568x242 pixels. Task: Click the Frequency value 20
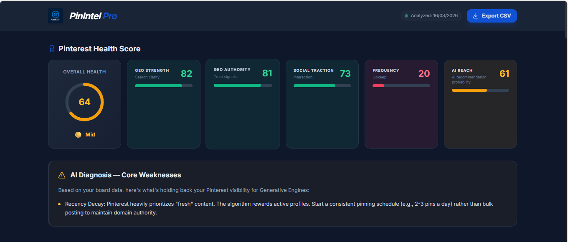[424, 74]
